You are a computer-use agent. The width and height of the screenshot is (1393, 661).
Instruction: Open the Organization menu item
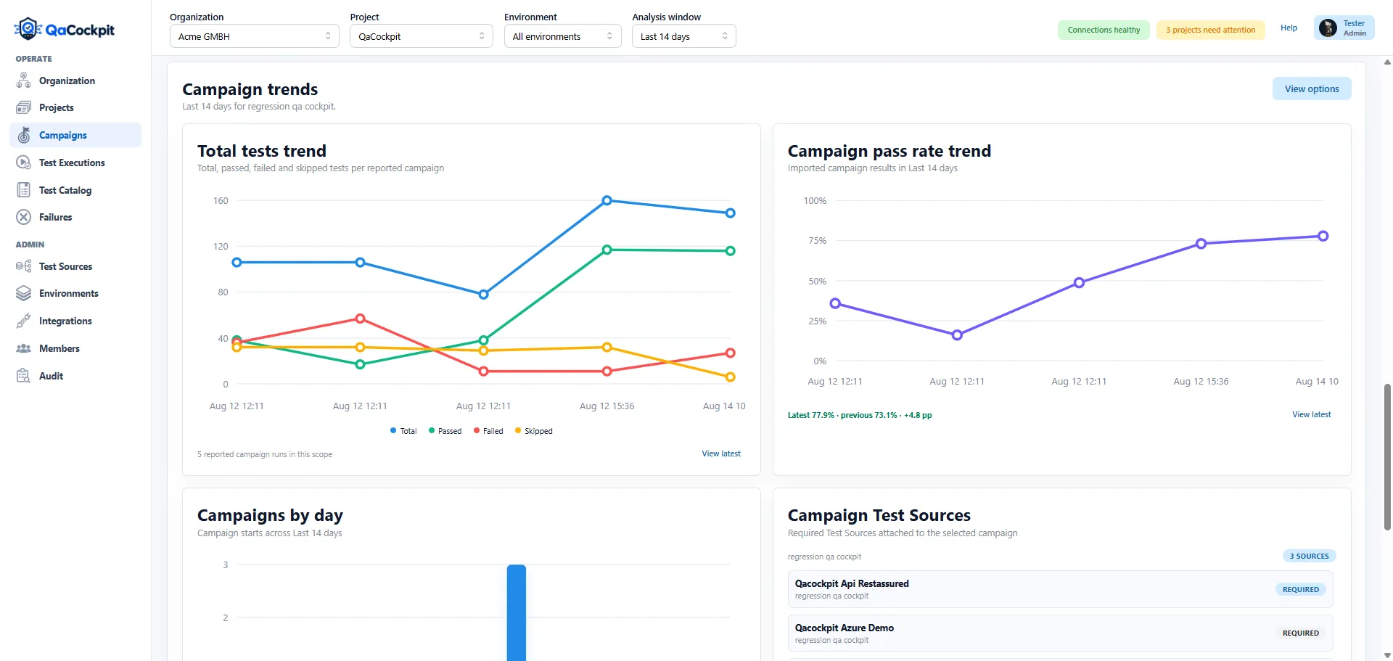[x=75, y=81]
